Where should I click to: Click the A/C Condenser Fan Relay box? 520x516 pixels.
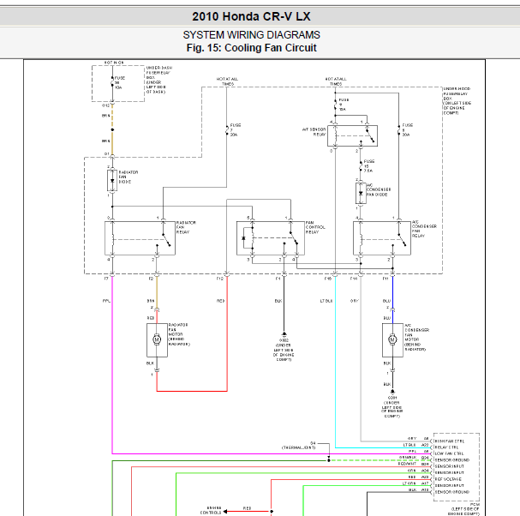[x=382, y=238]
